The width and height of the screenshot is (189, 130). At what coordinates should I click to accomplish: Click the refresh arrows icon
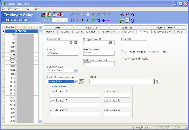pyautogui.click(x=133, y=20)
